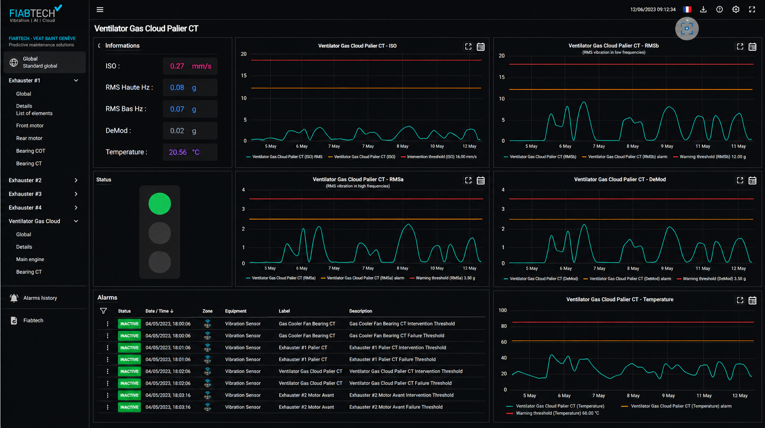Click the alarms filter funnel icon
765x428 pixels.
tap(104, 311)
